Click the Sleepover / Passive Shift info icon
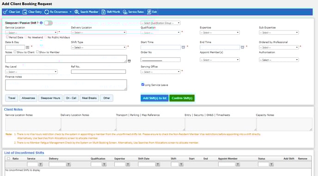The height and width of the screenshot is (176, 318). click(x=41, y=23)
